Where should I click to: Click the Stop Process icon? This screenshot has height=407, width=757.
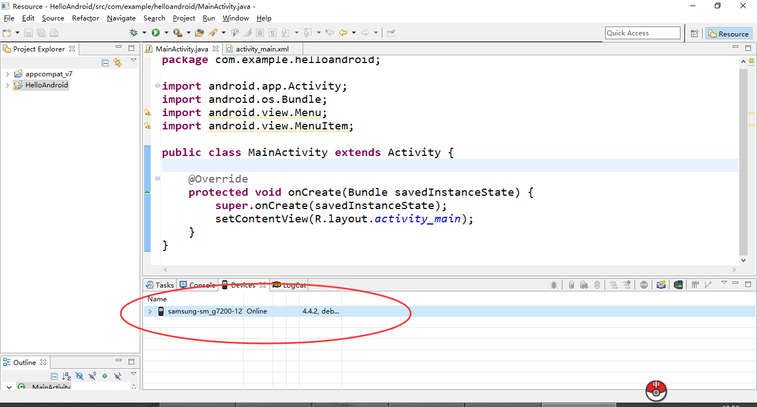pos(644,285)
